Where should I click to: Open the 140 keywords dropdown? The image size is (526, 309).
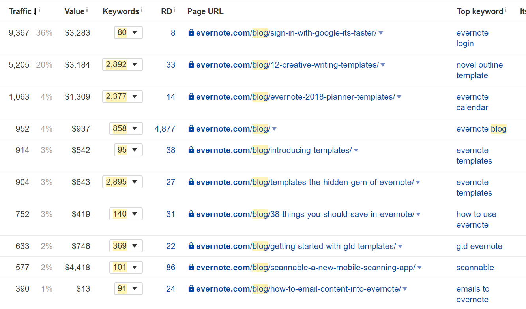click(126, 214)
